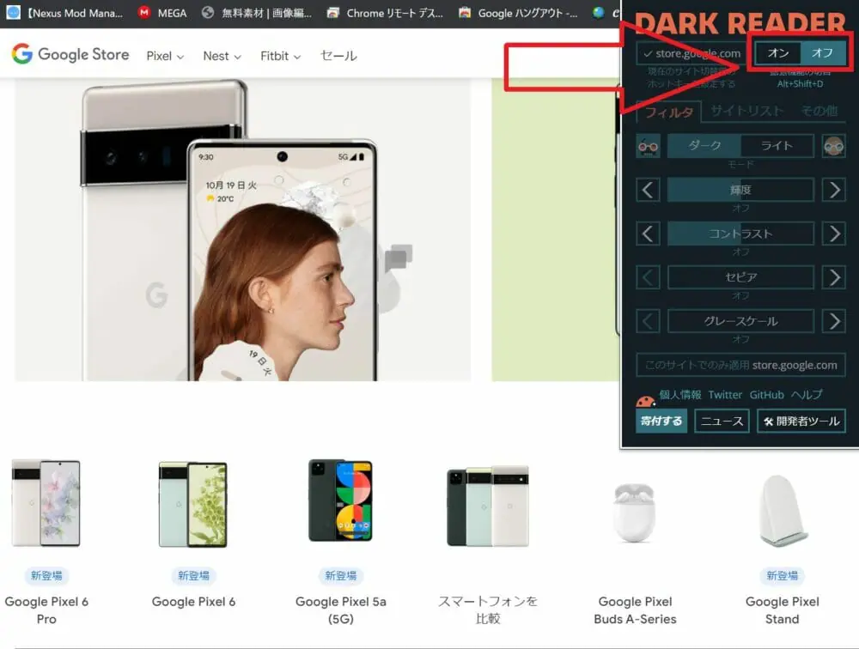This screenshot has height=649, width=859.
Task: Click the light mode face icon
Action: [x=833, y=146]
